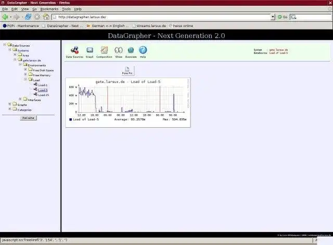Click the gate.larsux.de tree label
Viewport: 333px width, 245px height.
click(x=32, y=60)
